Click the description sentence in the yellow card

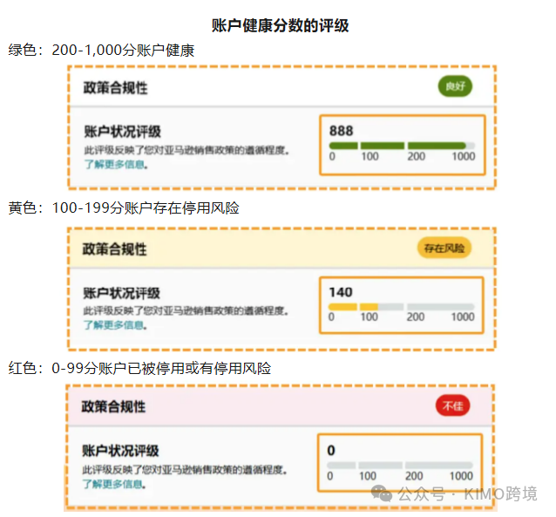coord(186,311)
